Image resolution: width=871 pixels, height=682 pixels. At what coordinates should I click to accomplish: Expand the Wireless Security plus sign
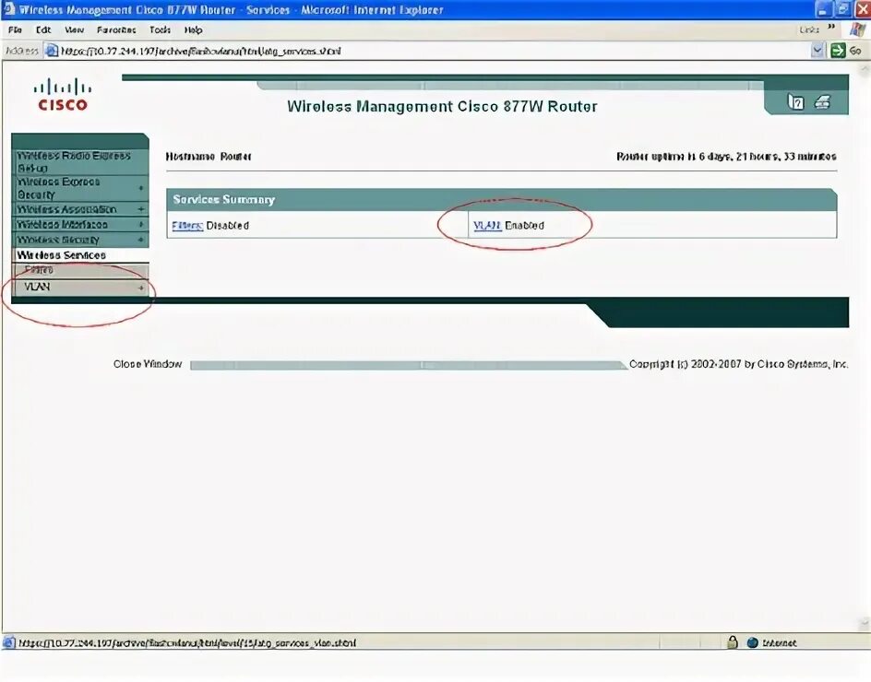click(x=141, y=240)
